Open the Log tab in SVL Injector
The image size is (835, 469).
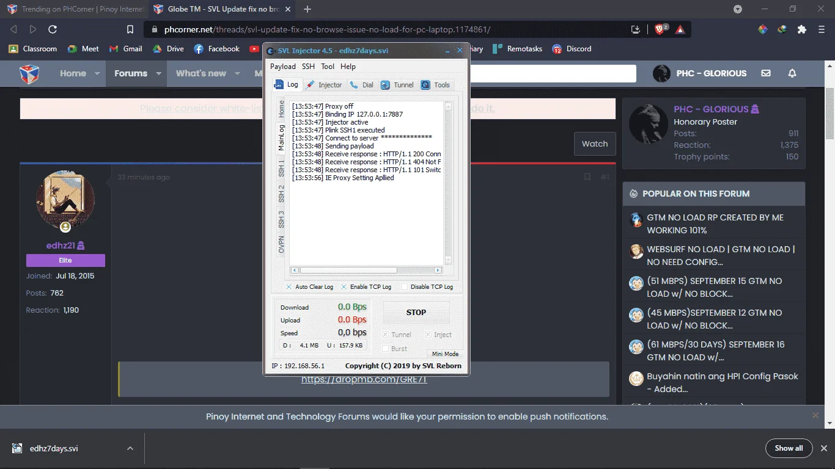287,85
